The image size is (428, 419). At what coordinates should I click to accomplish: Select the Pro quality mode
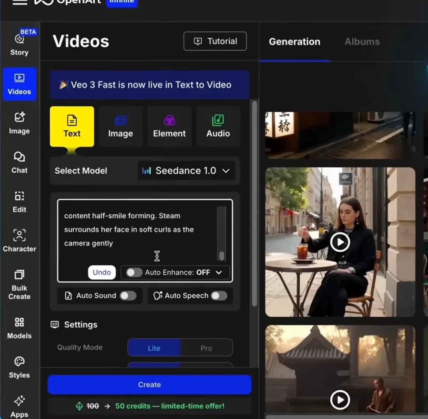pyautogui.click(x=206, y=348)
